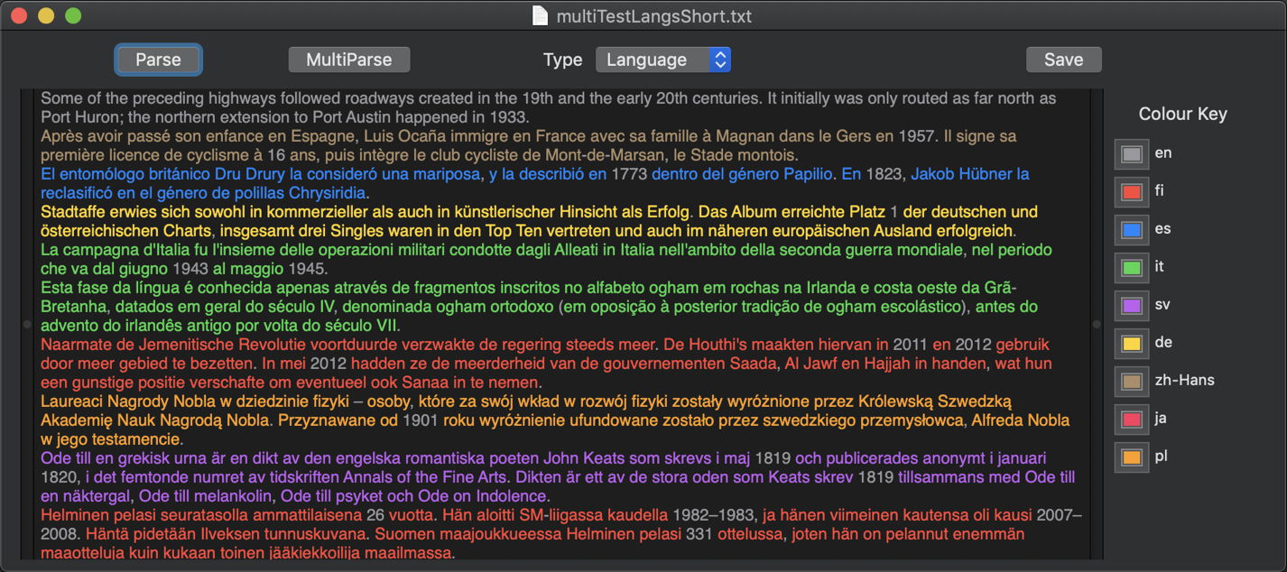Open the orange 'pl' colour swatch
Image resolution: width=1287 pixels, height=572 pixels.
tap(1131, 457)
